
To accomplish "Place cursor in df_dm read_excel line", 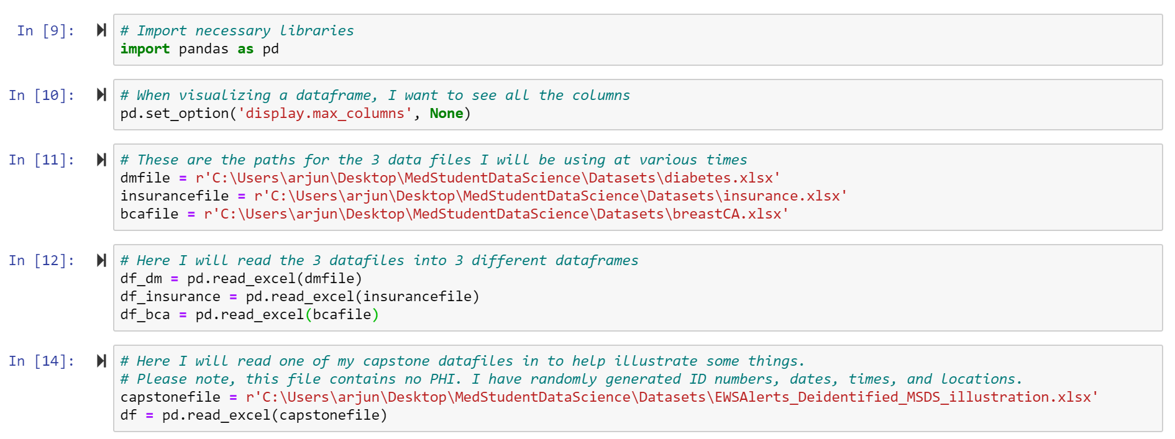I will pyautogui.click(x=241, y=279).
